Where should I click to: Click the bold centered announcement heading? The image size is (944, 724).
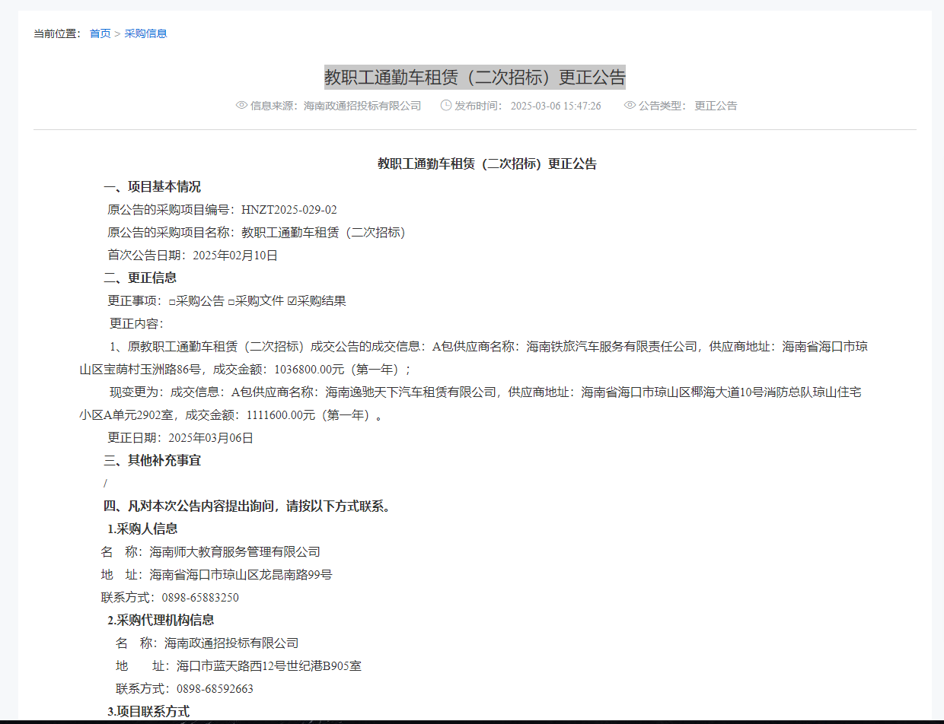(487, 164)
